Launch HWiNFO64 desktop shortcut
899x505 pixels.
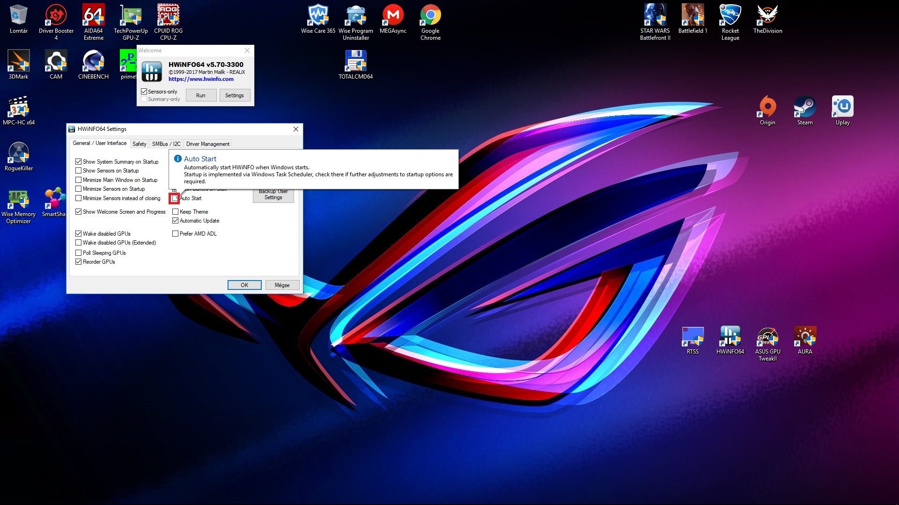click(730, 340)
